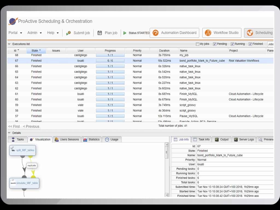Viewport: 280px width, 210px height.
Task: Go to the First page link
Action: [x=14, y=126]
